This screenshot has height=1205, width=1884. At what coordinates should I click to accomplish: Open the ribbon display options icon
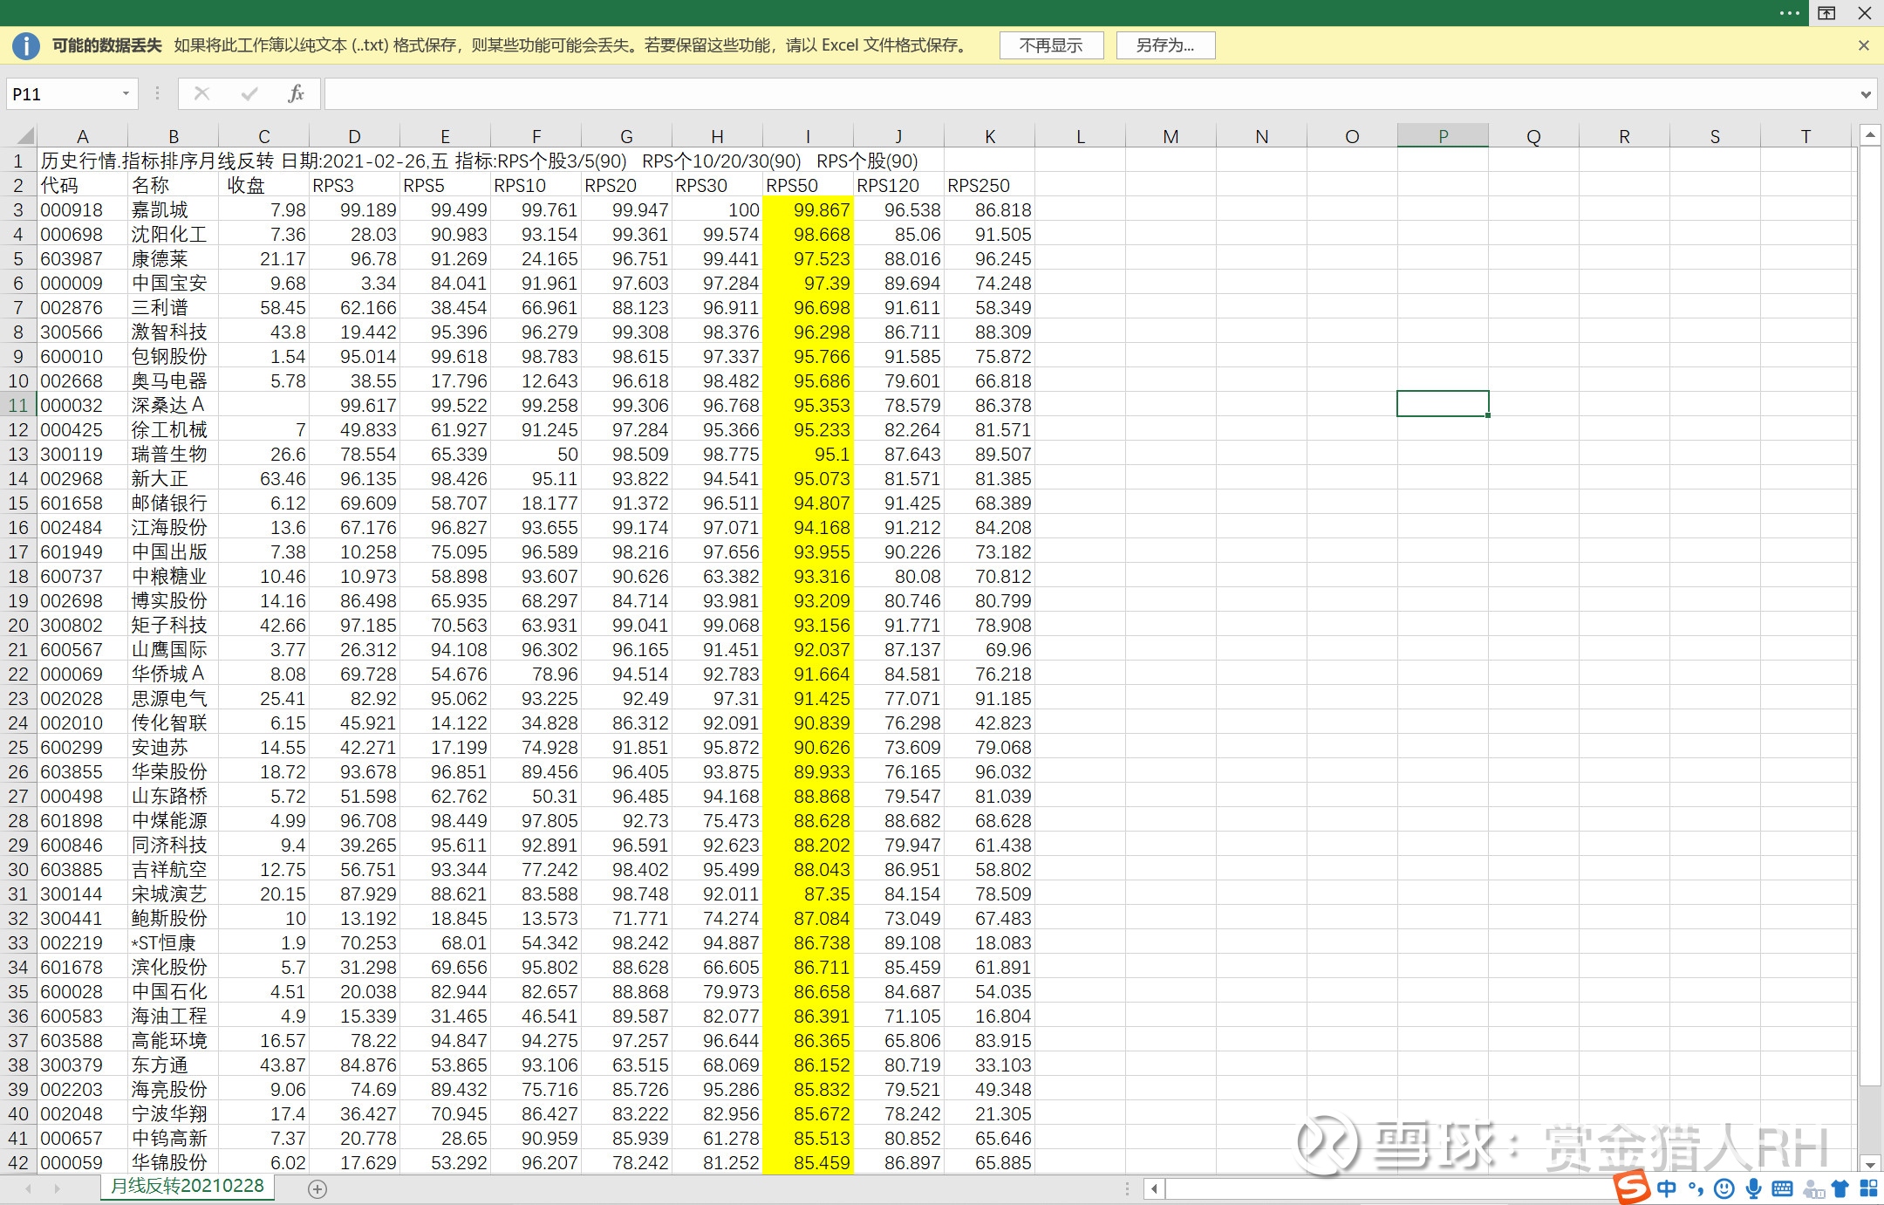pyautogui.click(x=1826, y=13)
